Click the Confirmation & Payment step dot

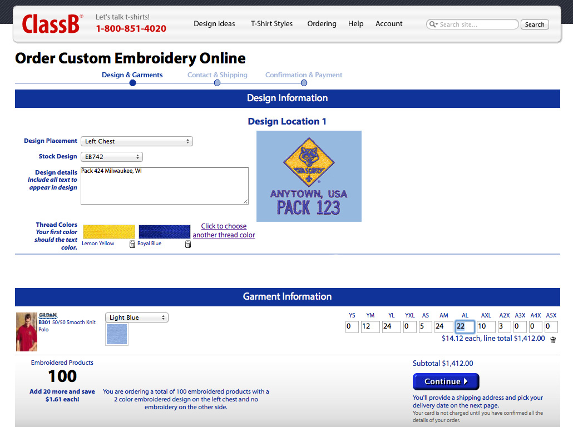304,83
